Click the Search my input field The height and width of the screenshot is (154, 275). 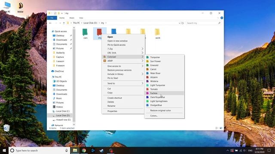(203, 23)
